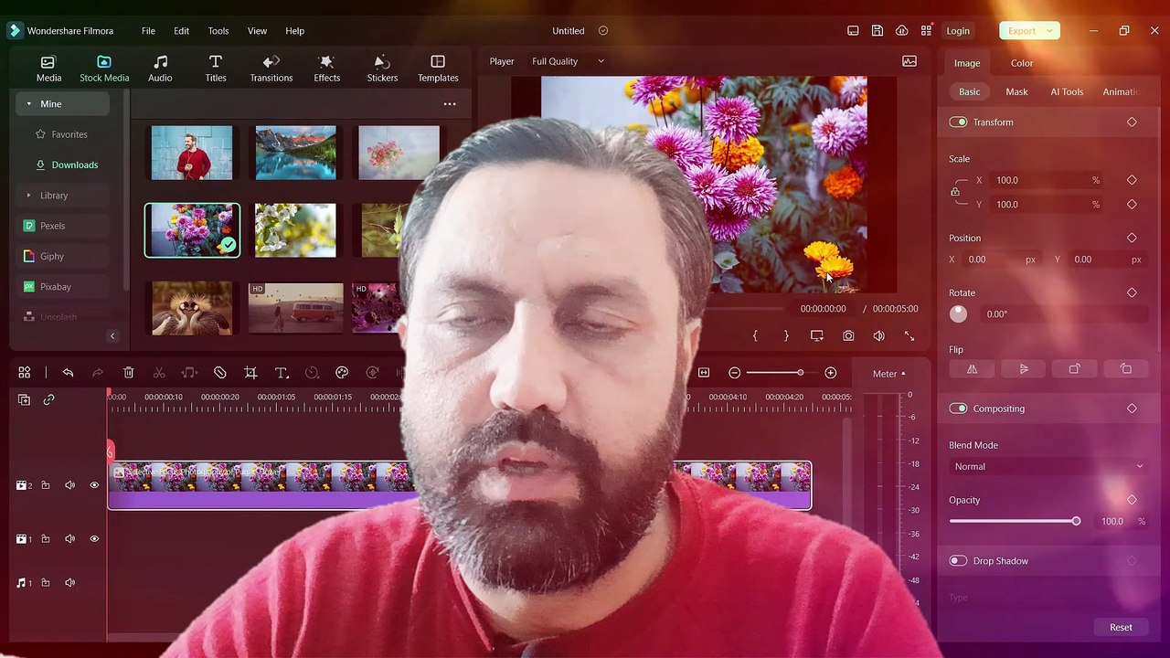Switch to the Color tab
The width and height of the screenshot is (1170, 658).
(1022, 63)
